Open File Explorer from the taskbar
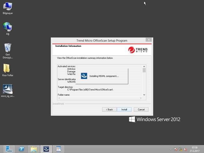The height and width of the screenshot is (153, 204). 34,149
